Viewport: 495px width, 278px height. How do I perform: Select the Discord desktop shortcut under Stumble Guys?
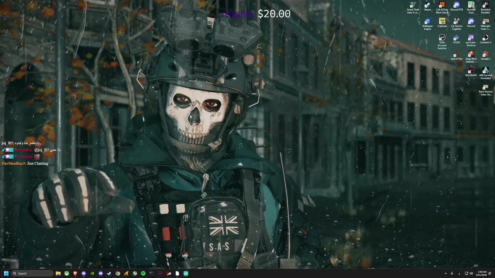pos(471,23)
